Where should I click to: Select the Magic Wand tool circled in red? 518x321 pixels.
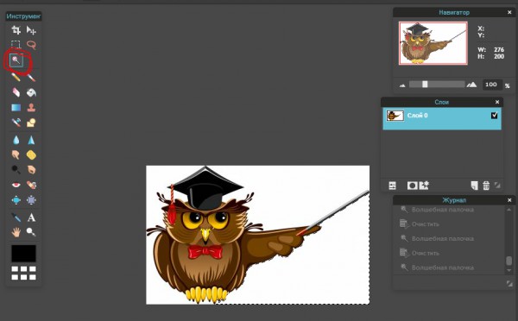pos(16,60)
